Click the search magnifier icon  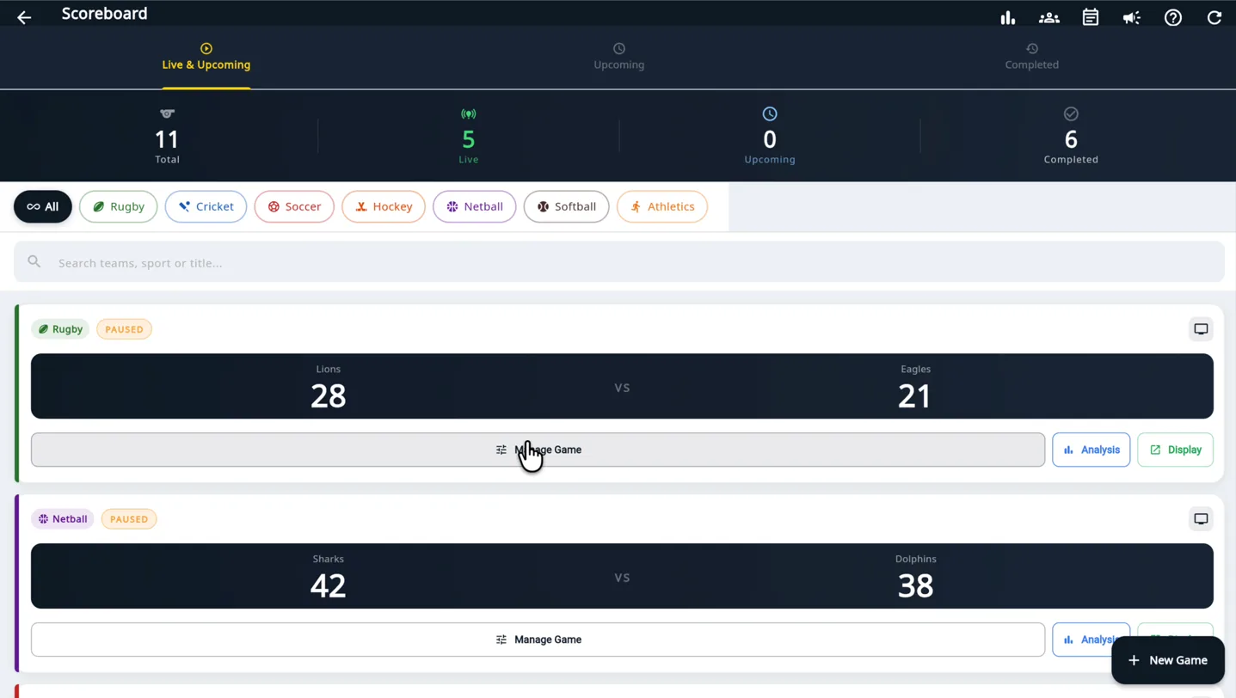tap(34, 261)
